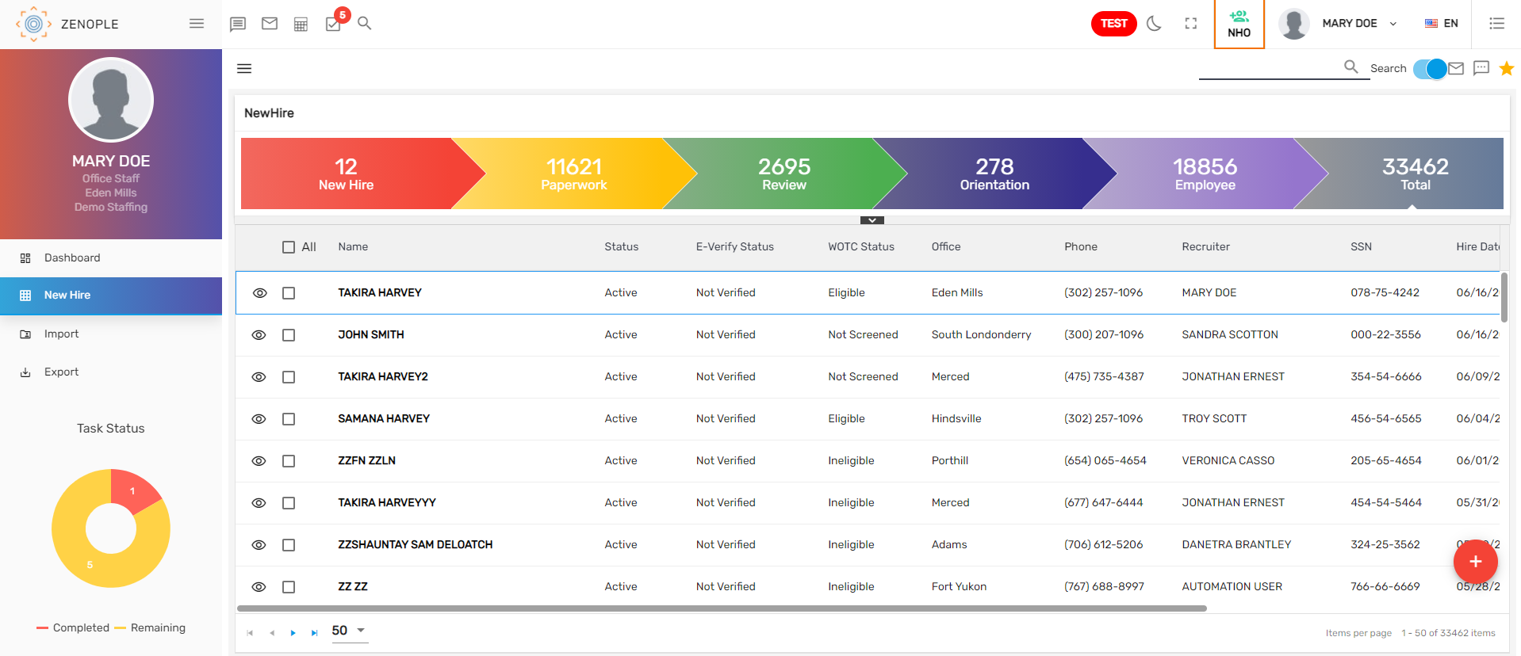Check the box for SAMANA HARVEY row
Screen dimensions: 1521x656
pyautogui.click(x=289, y=419)
